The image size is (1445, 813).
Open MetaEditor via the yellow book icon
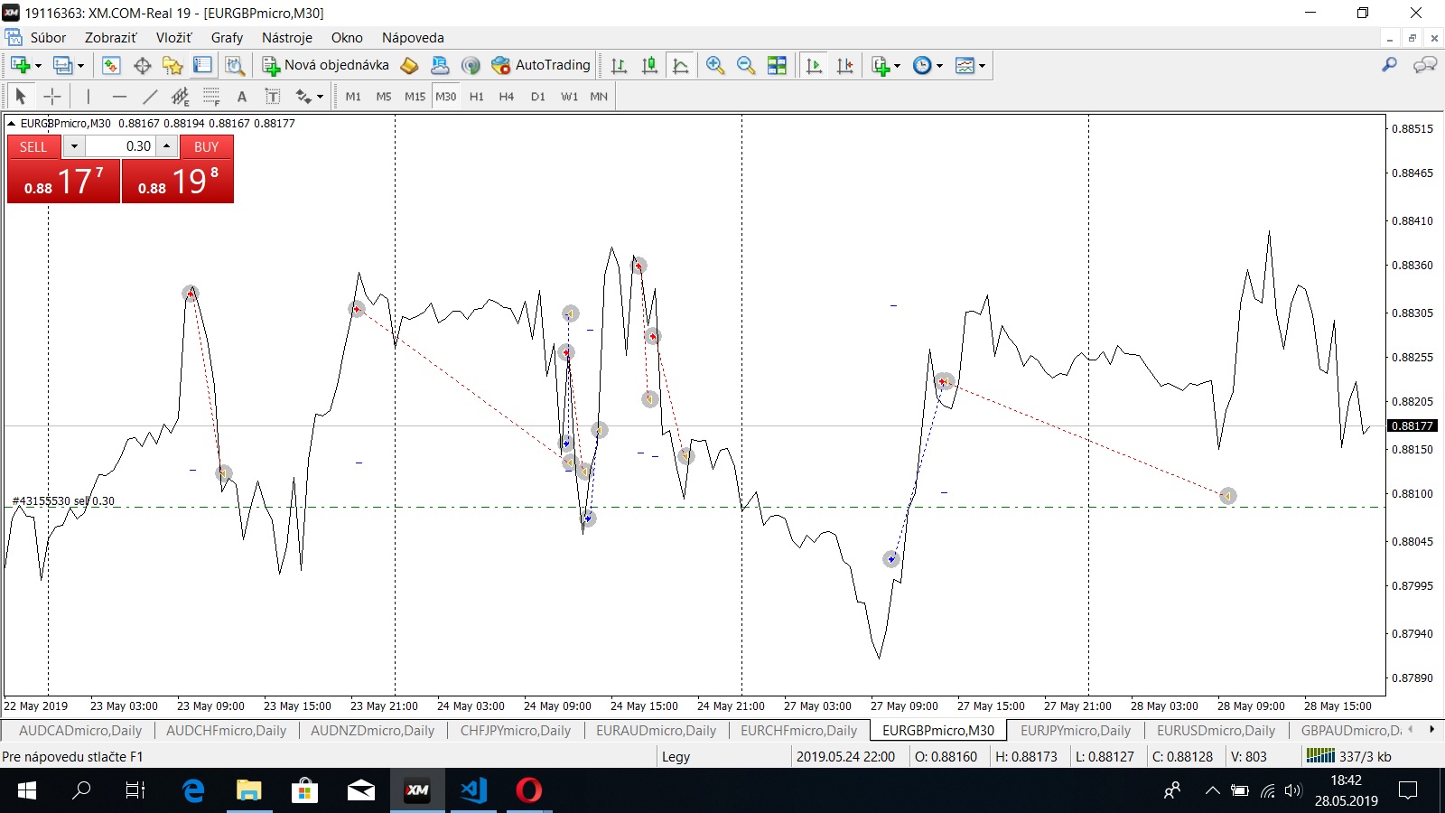pyautogui.click(x=409, y=65)
